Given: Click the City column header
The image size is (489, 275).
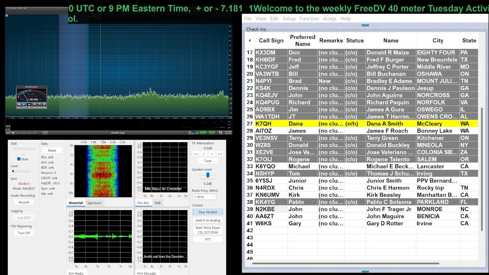Looking at the screenshot, I should click(x=438, y=40).
